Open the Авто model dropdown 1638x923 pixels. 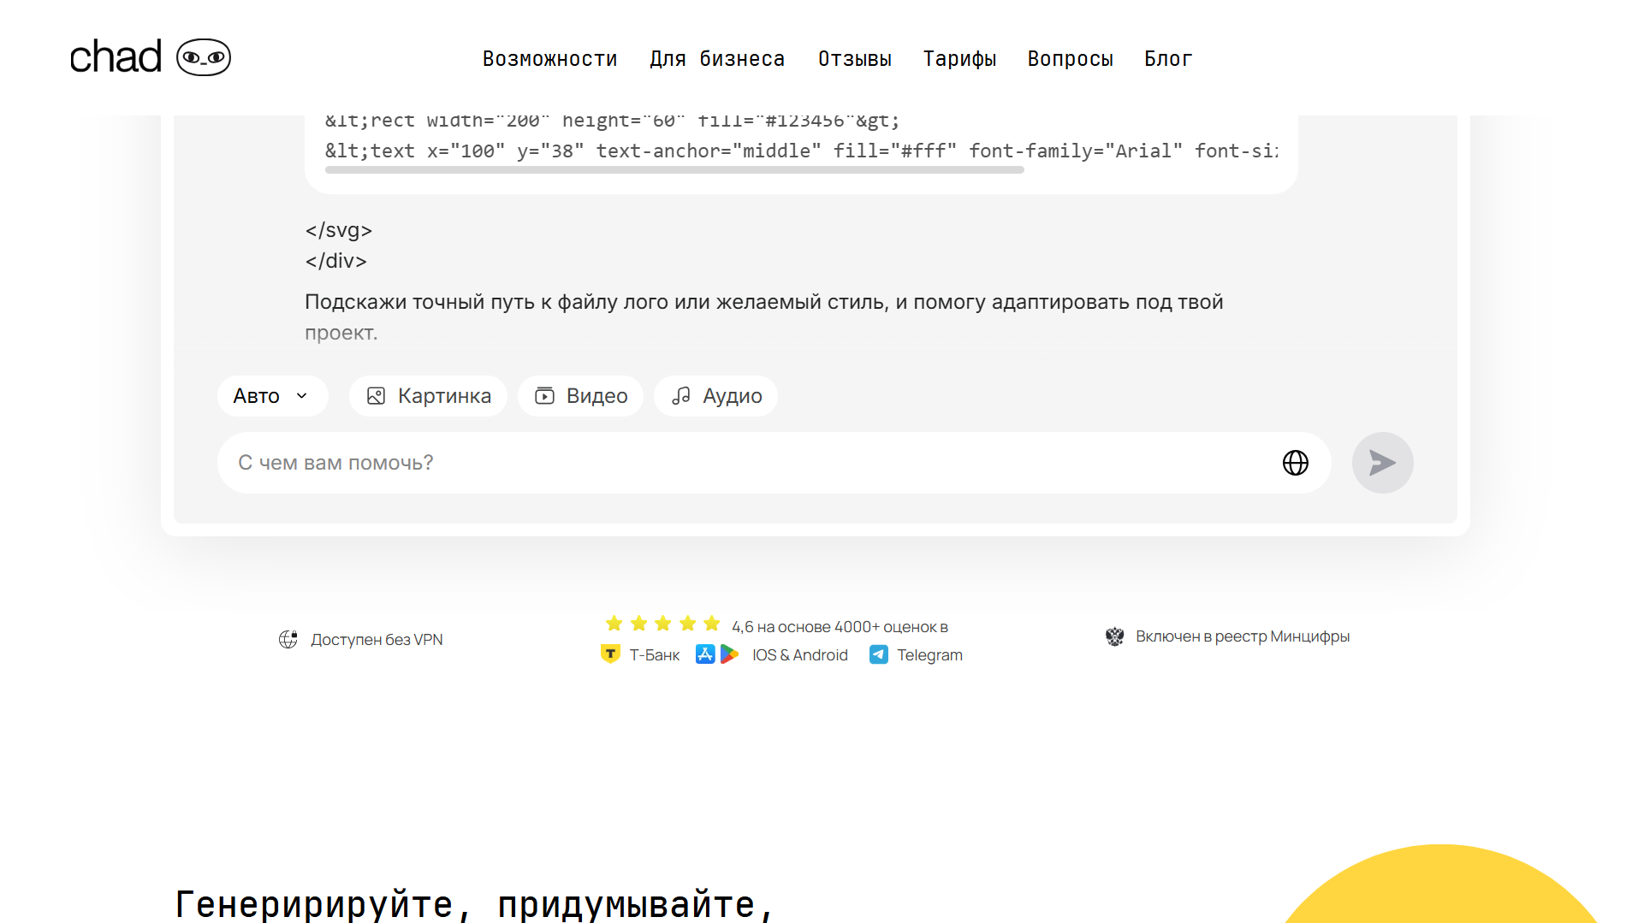tap(272, 396)
